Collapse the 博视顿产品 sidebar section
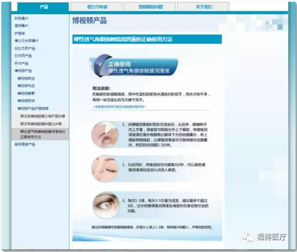 23,71
